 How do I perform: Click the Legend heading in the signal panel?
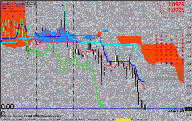point(181,67)
